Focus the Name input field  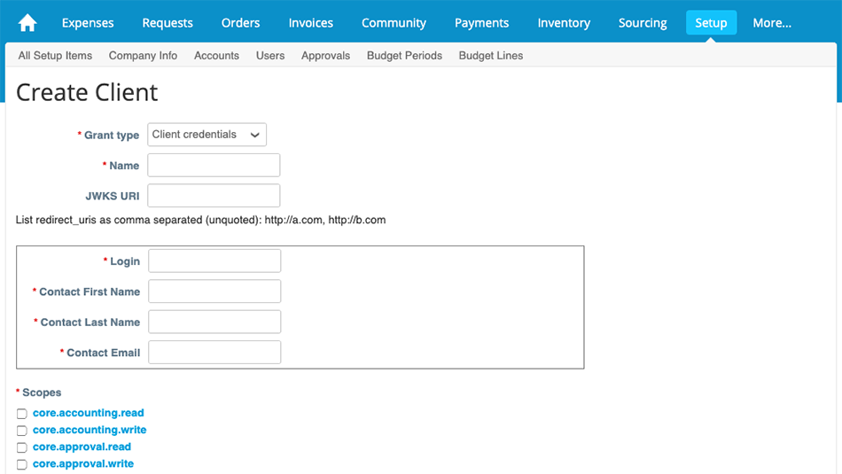[x=214, y=166]
